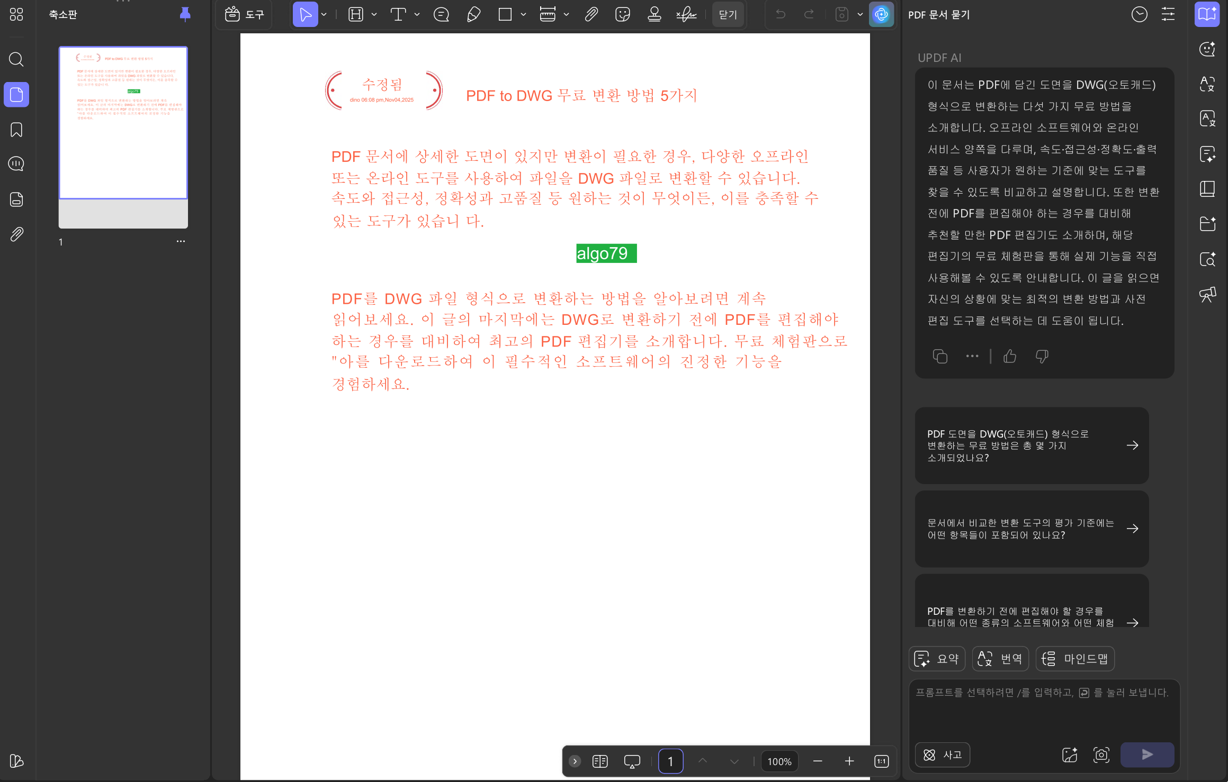1228x782 pixels.
Task: Select the page 1 thumbnail
Action: coord(123,123)
